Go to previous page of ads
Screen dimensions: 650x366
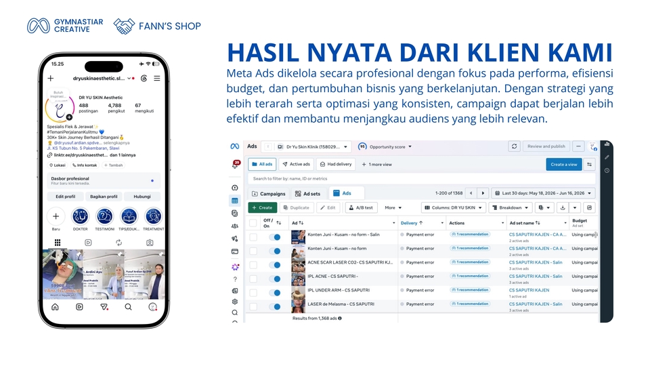[471, 193]
